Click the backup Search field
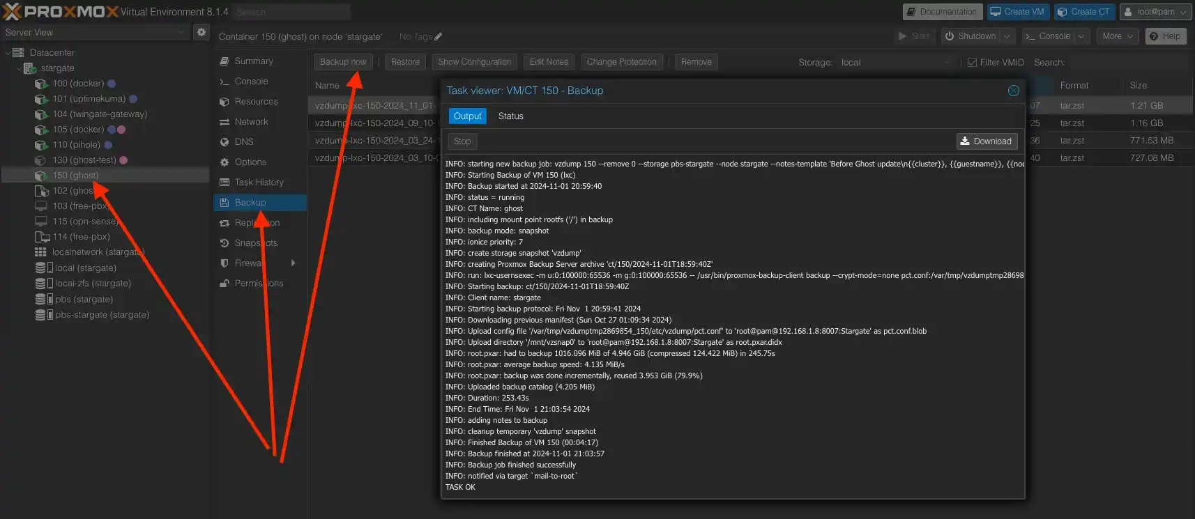Viewport: 1195px width, 519px height. (x=1127, y=63)
